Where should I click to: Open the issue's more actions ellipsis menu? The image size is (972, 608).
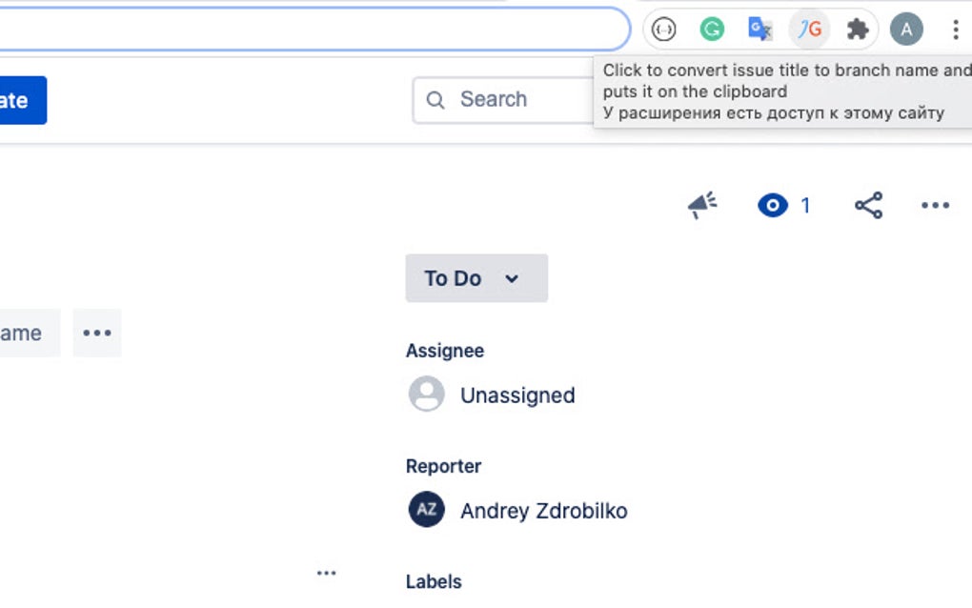(935, 205)
